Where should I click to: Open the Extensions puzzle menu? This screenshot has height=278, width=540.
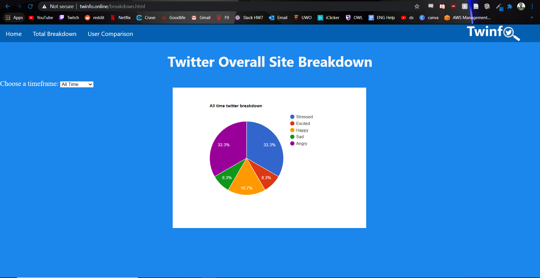pyautogui.click(x=510, y=6)
